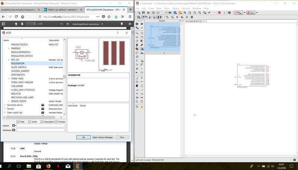Click OK in the ADD dialog
This screenshot has width=298, height=170.
[x=83, y=137]
